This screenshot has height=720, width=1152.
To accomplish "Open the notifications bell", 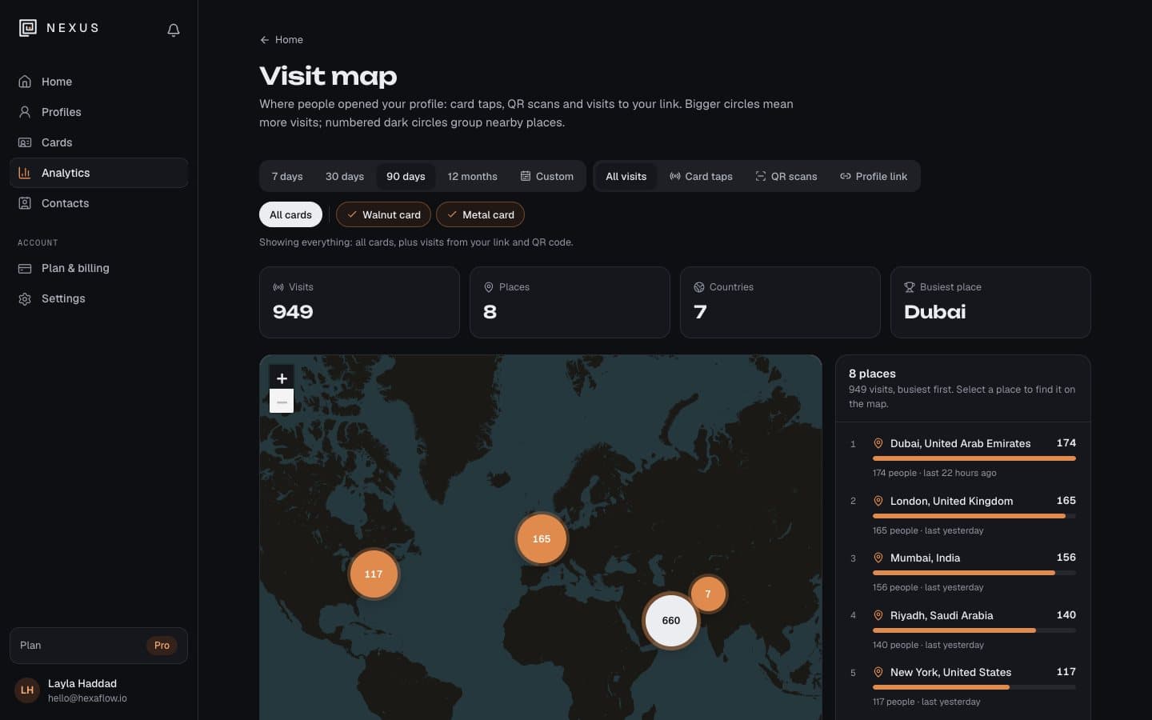I will (174, 30).
